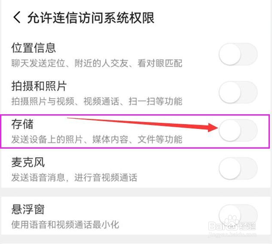Tap the description 发送语音消息,进行音视频通话
This screenshot has height=244, width=272.
click(x=74, y=177)
